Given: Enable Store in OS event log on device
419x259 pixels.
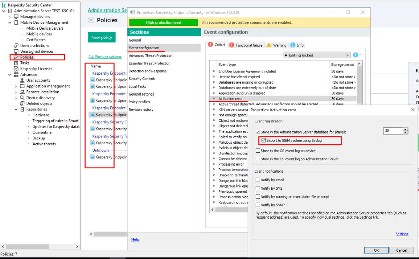Looking at the screenshot, I should click(258, 151).
